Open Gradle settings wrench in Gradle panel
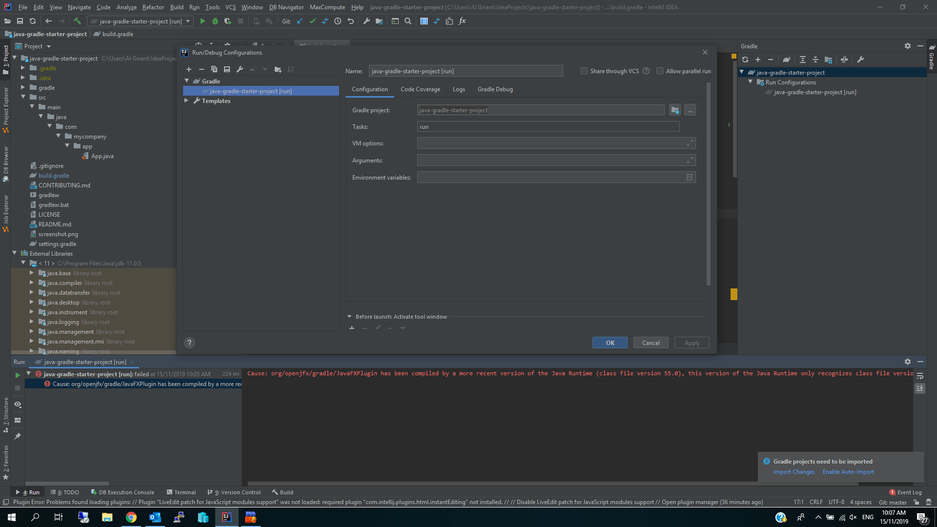937x527 pixels. tap(860, 60)
